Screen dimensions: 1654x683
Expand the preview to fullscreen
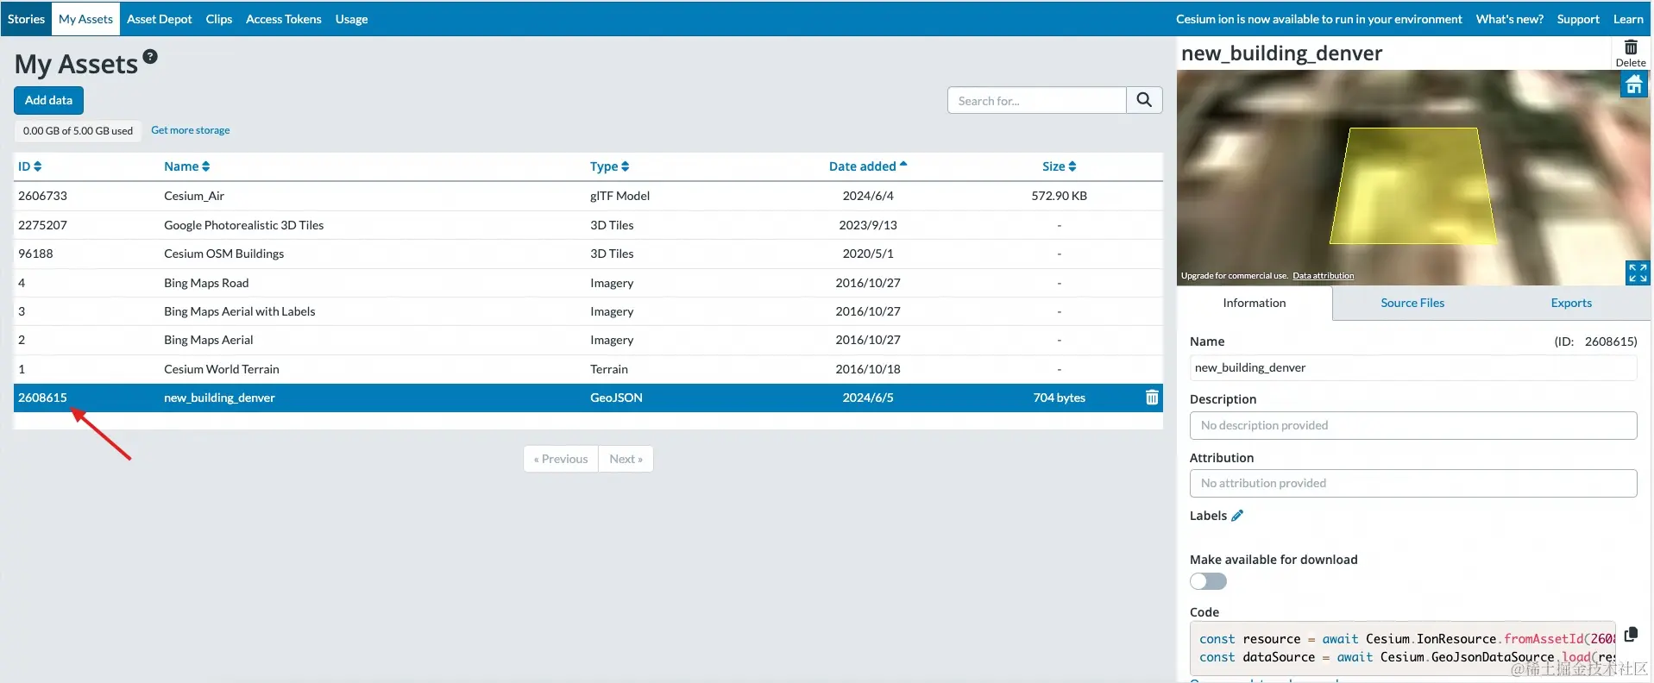pyautogui.click(x=1637, y=273)
